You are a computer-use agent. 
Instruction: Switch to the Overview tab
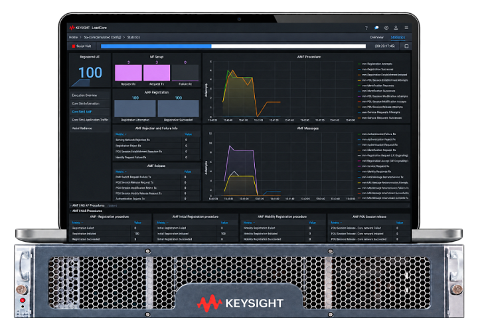click(376, 37)
